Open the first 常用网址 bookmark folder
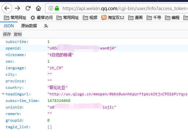The height and width of the screenshot is (138, 188). [x=15, y=18]
